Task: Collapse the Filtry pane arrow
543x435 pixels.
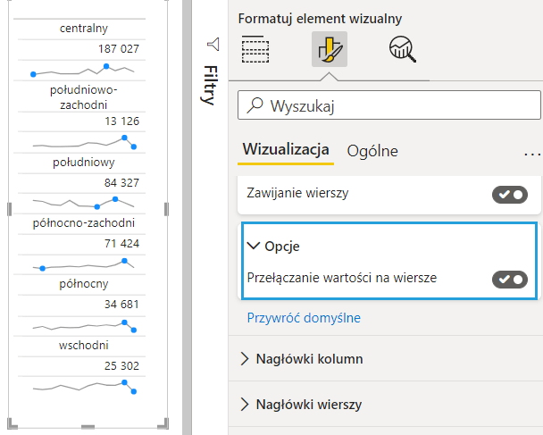Action: [213, 45]
